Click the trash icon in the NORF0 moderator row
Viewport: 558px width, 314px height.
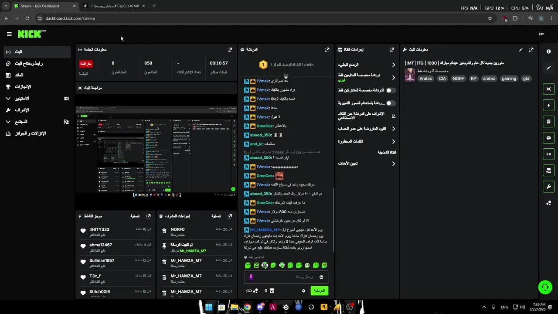[x=164, y=231]
